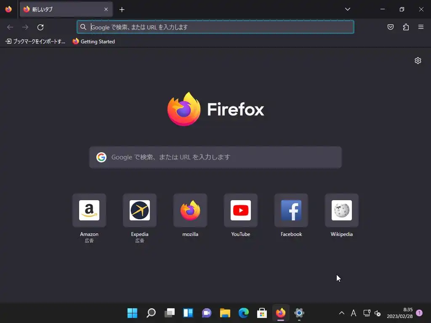Viewport: 431px width, 323px height.
Task: Expand the hidden tray icons chevron
Action: point(342,313)
